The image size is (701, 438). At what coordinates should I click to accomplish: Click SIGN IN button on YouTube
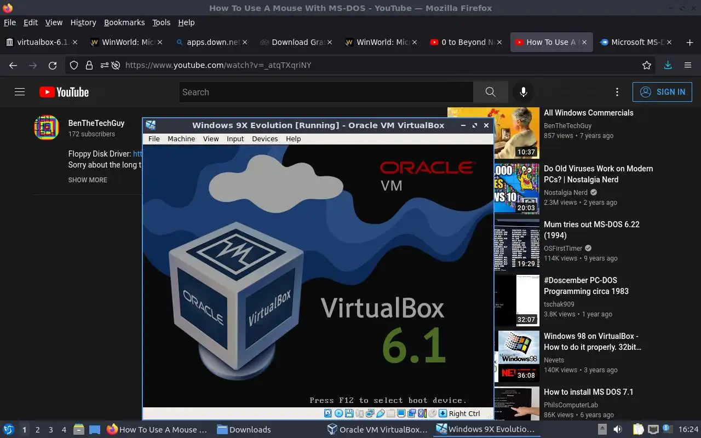(662, 92)
